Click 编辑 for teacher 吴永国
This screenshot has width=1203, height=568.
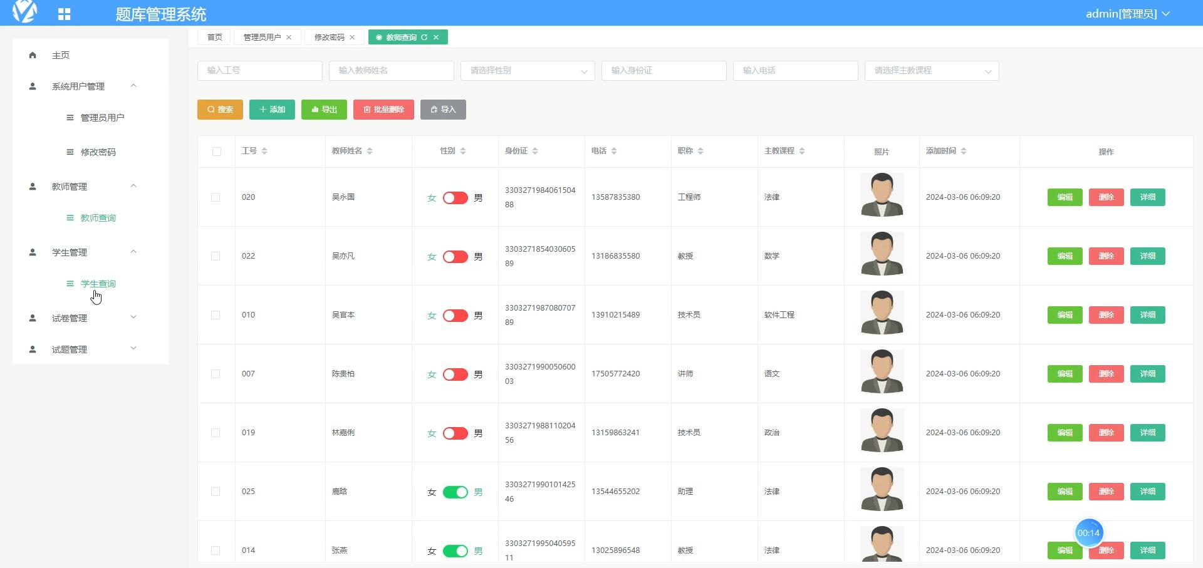(x=1065, y=197)
